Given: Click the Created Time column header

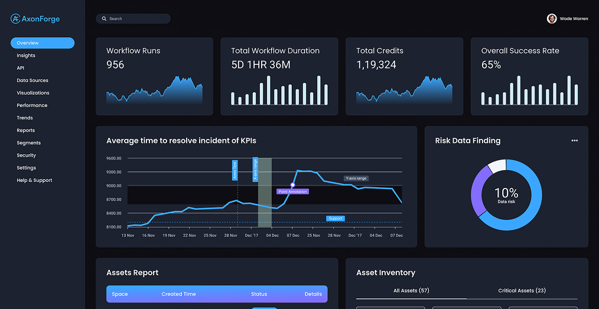Looking at the screenshot, I should click(178, 294).
